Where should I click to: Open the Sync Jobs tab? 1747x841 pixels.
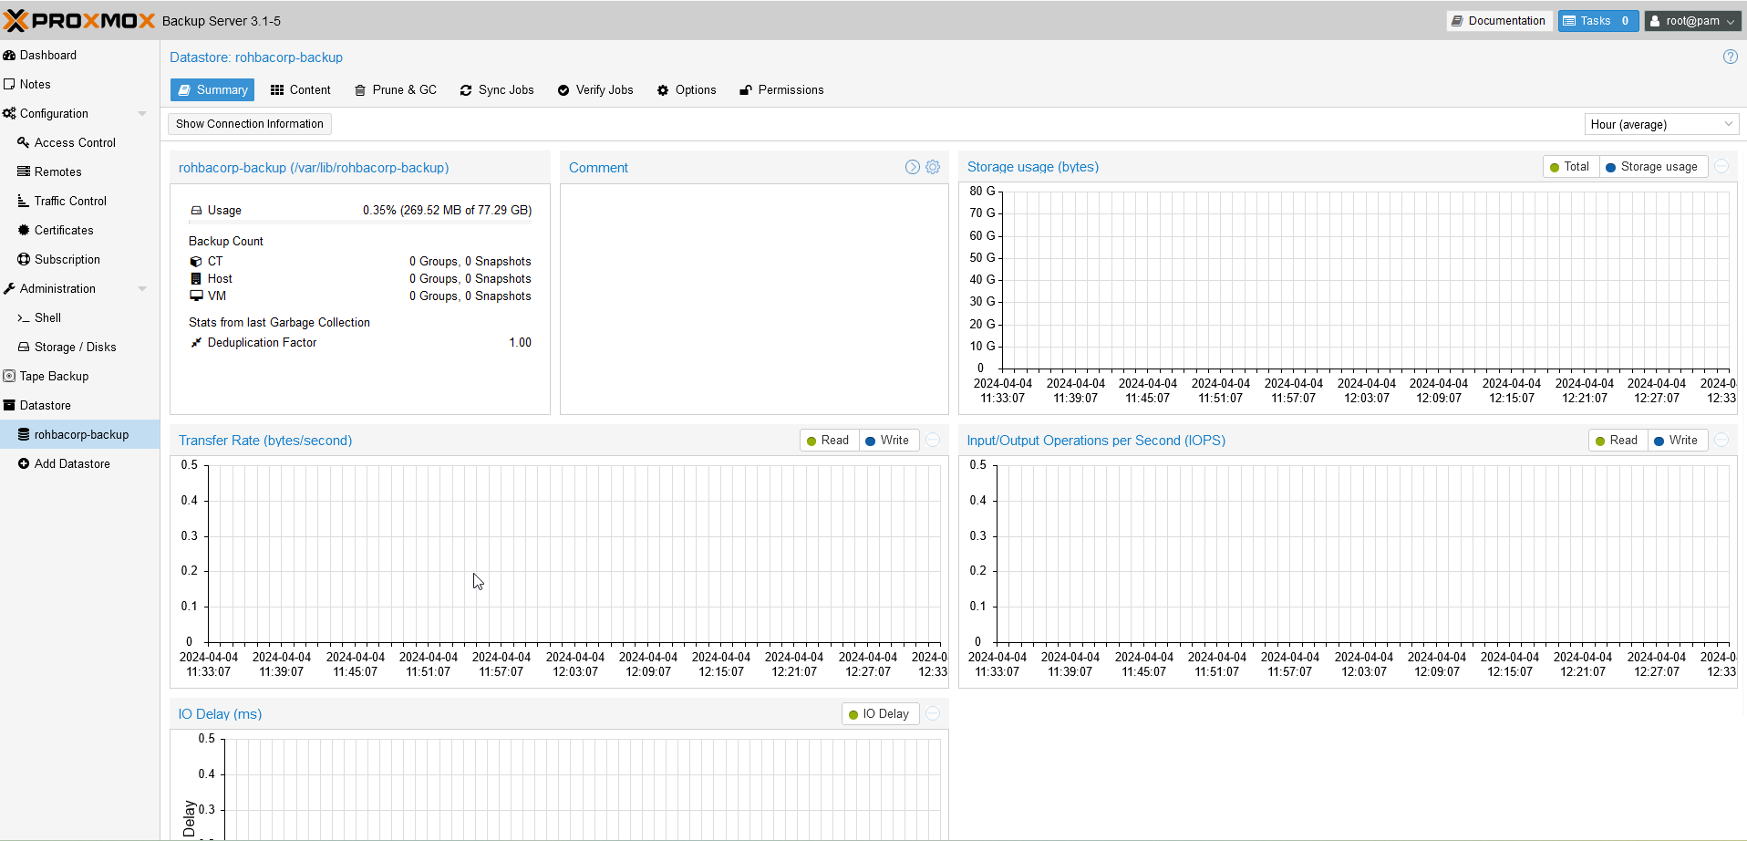(x=498, y=89)
